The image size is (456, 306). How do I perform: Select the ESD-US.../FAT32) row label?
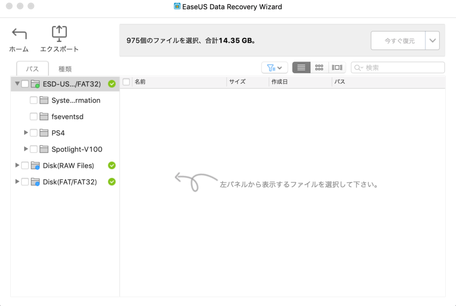tap(72, 84)
